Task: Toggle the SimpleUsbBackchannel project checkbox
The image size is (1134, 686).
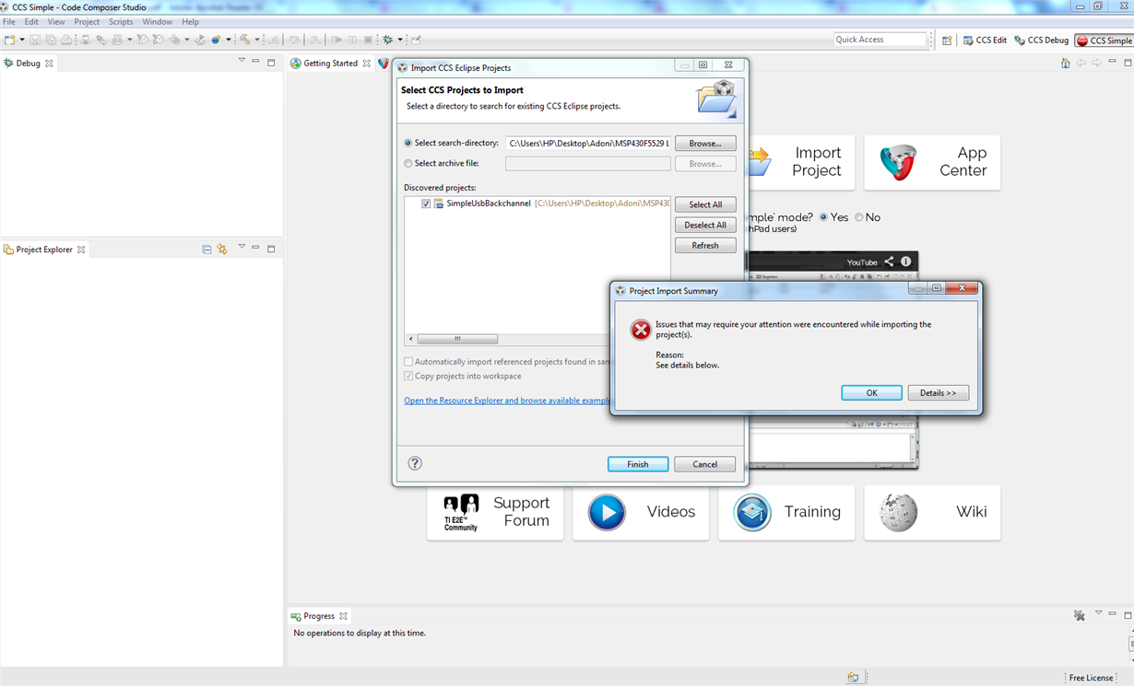Action: click(x=426, y=203)
